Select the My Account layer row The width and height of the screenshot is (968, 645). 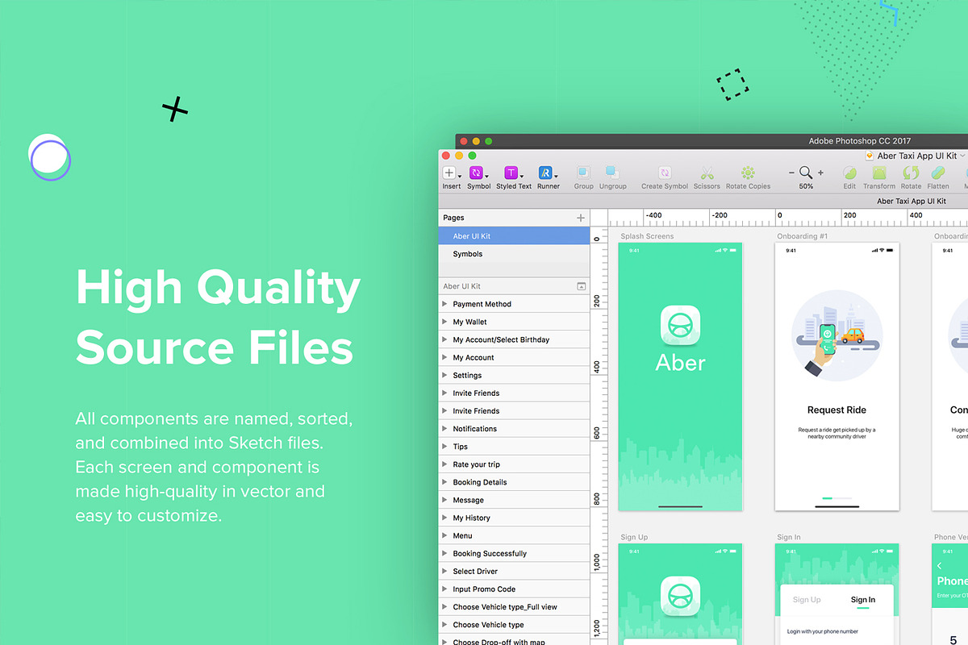(515, 357)
